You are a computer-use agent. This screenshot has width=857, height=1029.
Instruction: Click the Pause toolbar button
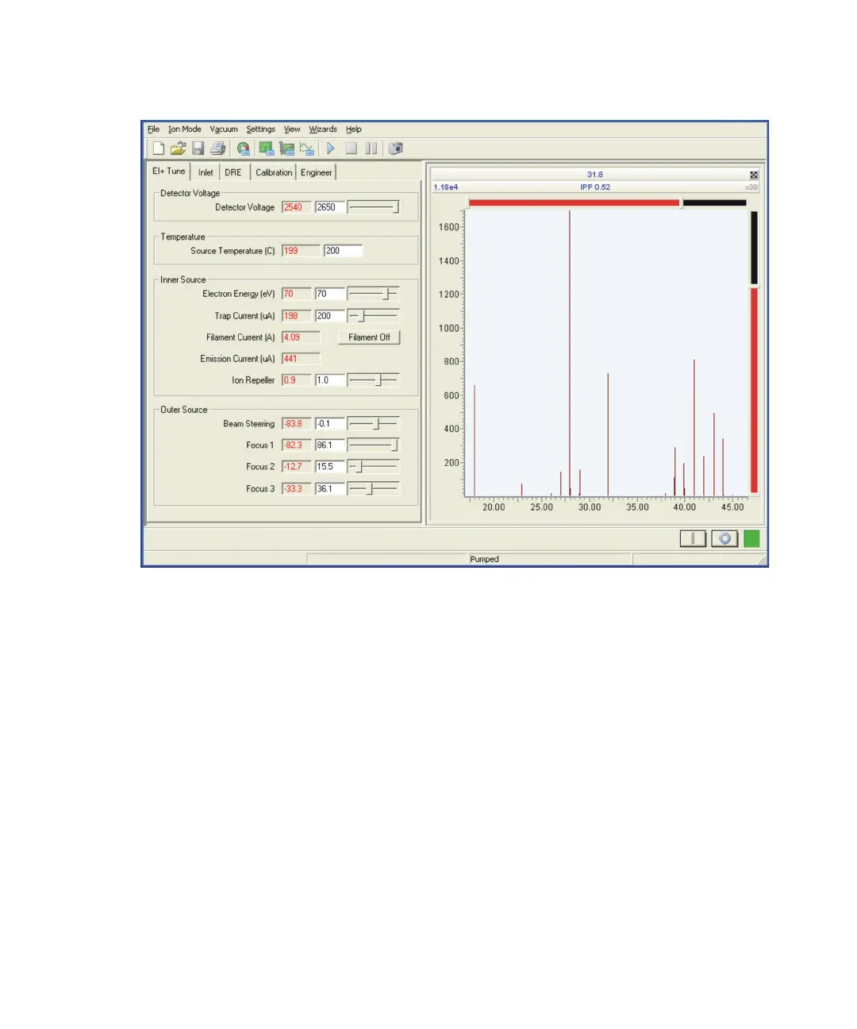coord(371,148)
